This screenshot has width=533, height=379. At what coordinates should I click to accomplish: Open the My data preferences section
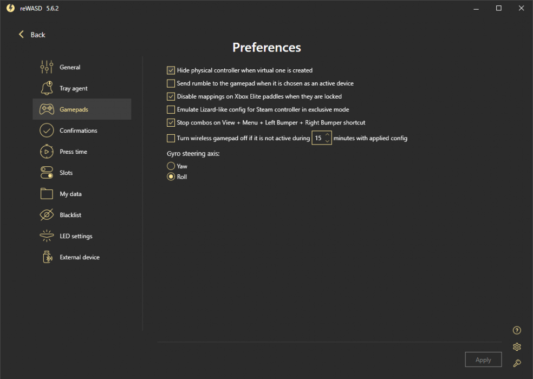pos(70,194)
